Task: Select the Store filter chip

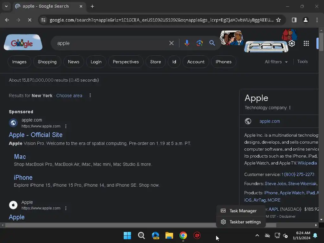Action: tap(156, 62)
